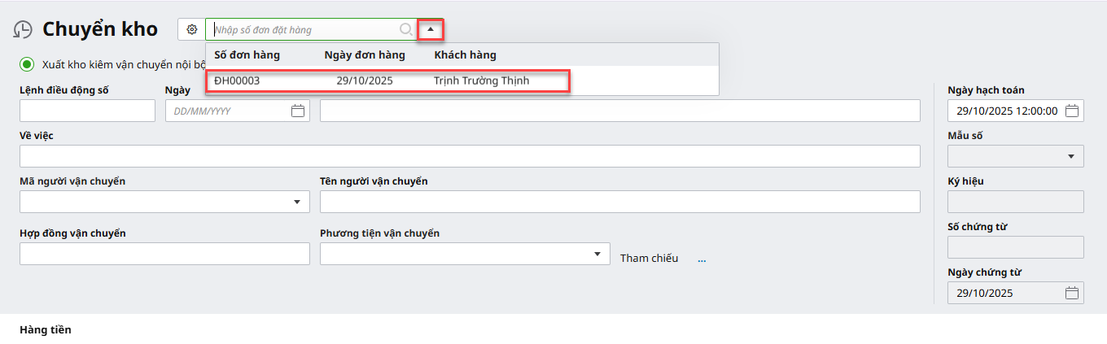Click the Khách hàng column header
The height and width of the screenshot is (344, 1107).
465,55
